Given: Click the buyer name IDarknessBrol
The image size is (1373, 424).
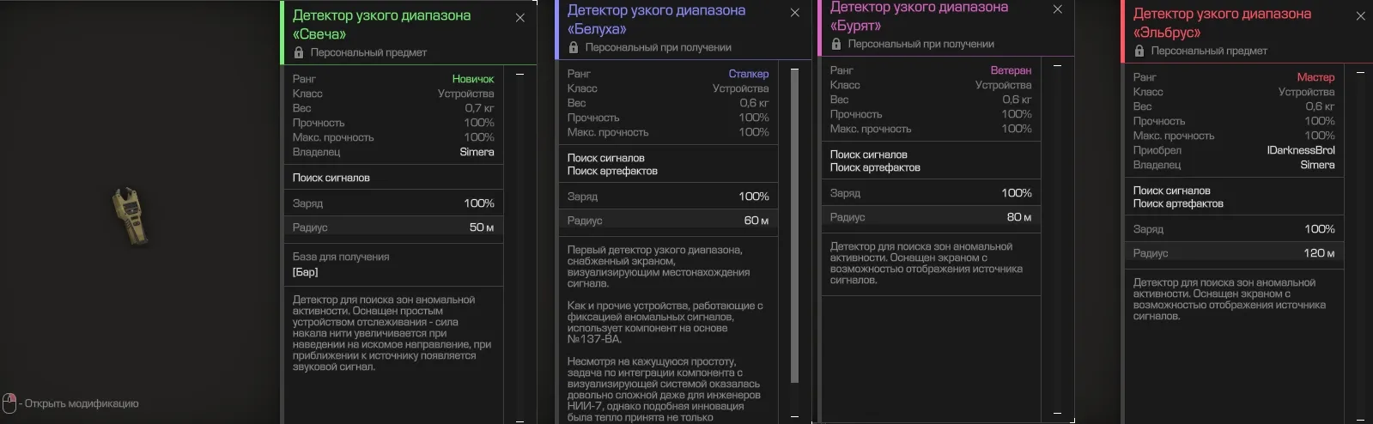Looking at the screenshot, I should tap(1300, 150).
